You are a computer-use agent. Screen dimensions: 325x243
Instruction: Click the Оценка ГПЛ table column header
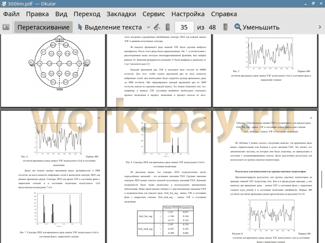tap(170, 208)
